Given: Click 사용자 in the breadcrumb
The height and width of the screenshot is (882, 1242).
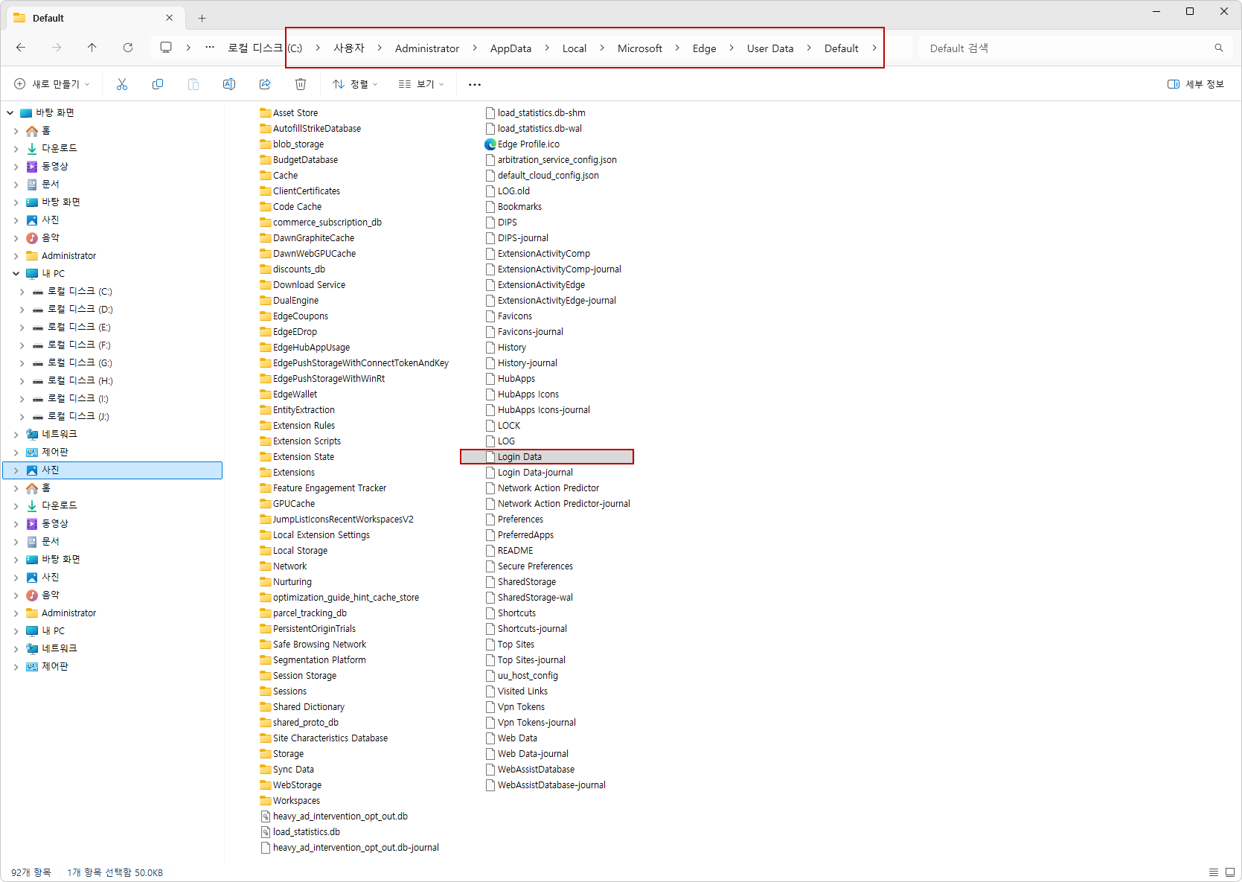Looking at the screenshot, I should point(349,48).
